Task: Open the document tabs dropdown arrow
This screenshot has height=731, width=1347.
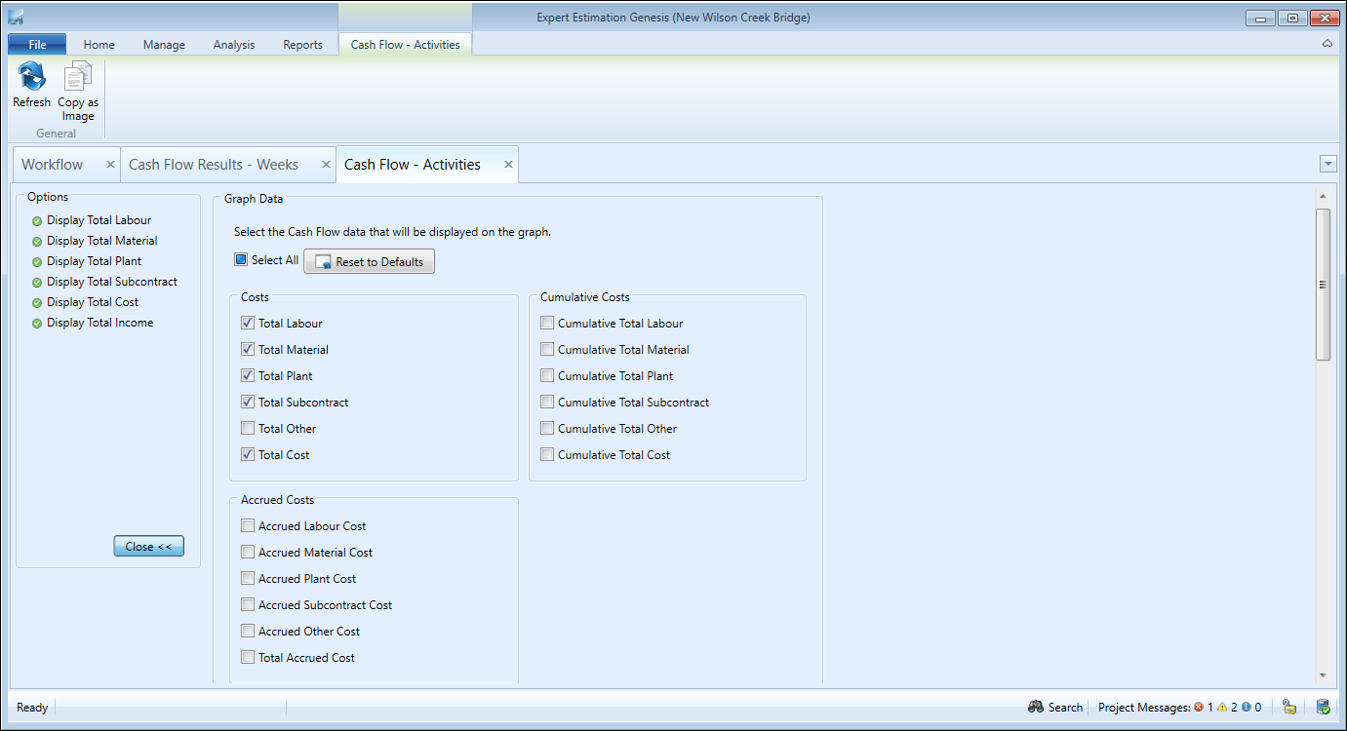Action: point(1327,164)
